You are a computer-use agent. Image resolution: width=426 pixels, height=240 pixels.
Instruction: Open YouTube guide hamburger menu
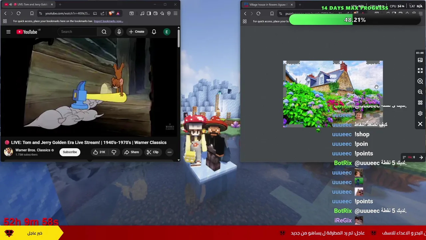pyautogui.click(x=8, y=32)
